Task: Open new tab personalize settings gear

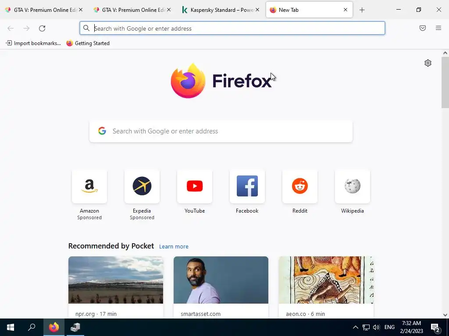Action: (x=428, y=63)
